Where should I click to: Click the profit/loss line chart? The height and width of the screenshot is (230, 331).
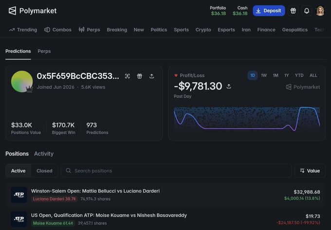[247, 119]
